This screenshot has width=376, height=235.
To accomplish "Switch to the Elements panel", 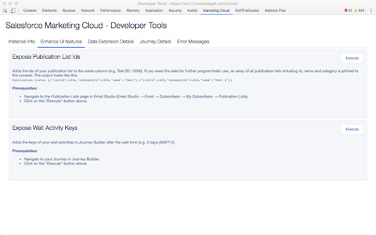I will pyautogui.click(x=49, y=11).
